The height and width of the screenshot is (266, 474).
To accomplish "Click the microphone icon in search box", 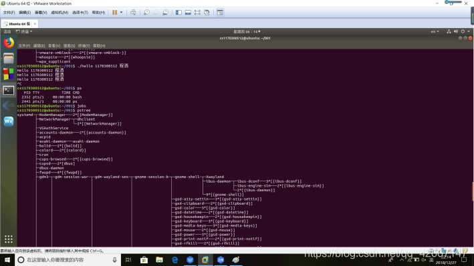I will 114,260.
